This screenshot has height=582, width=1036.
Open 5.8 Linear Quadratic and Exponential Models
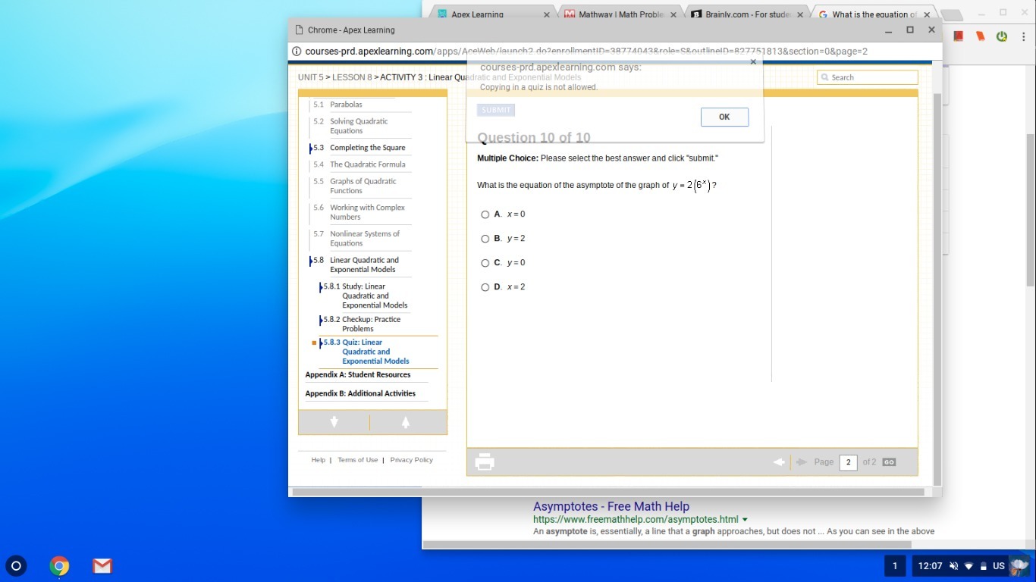364,264
